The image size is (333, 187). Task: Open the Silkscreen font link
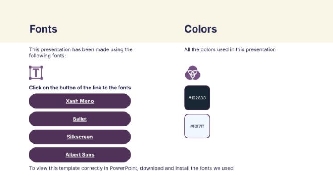coord(80,137)
